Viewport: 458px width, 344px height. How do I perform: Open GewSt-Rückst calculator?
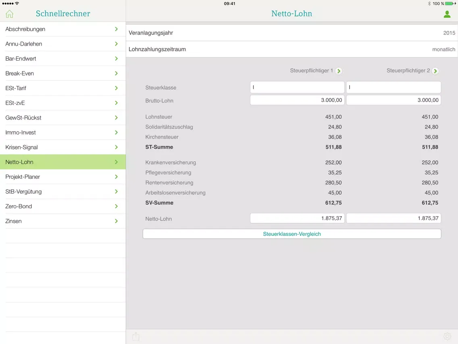[63, 117]
